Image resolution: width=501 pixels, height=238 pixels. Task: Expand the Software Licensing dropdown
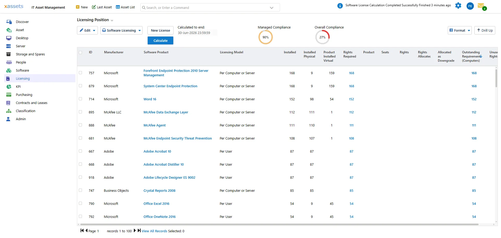[121, 30]
